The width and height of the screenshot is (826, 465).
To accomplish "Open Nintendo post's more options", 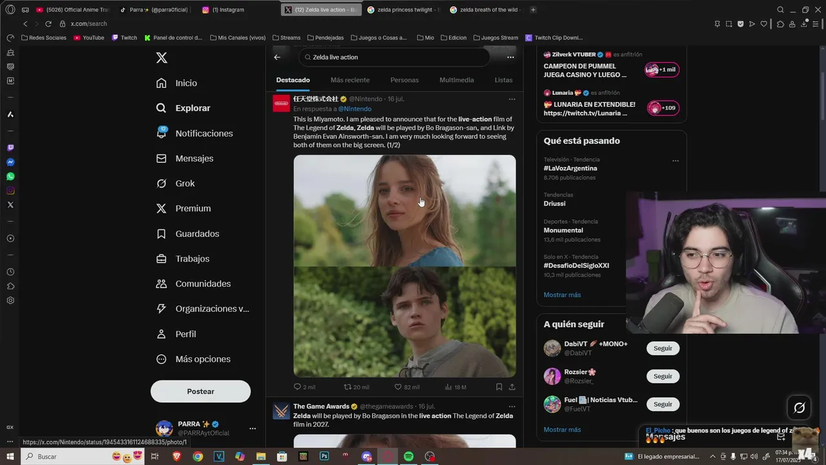I will pyautogui.click(x=512, y=99).
